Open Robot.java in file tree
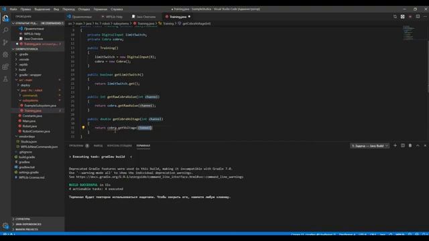Screen dimensions: 429x241 pos(29,127)
